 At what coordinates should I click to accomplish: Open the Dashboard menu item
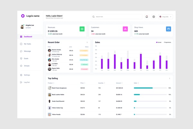pyautogui.click(x=30, y=36)
